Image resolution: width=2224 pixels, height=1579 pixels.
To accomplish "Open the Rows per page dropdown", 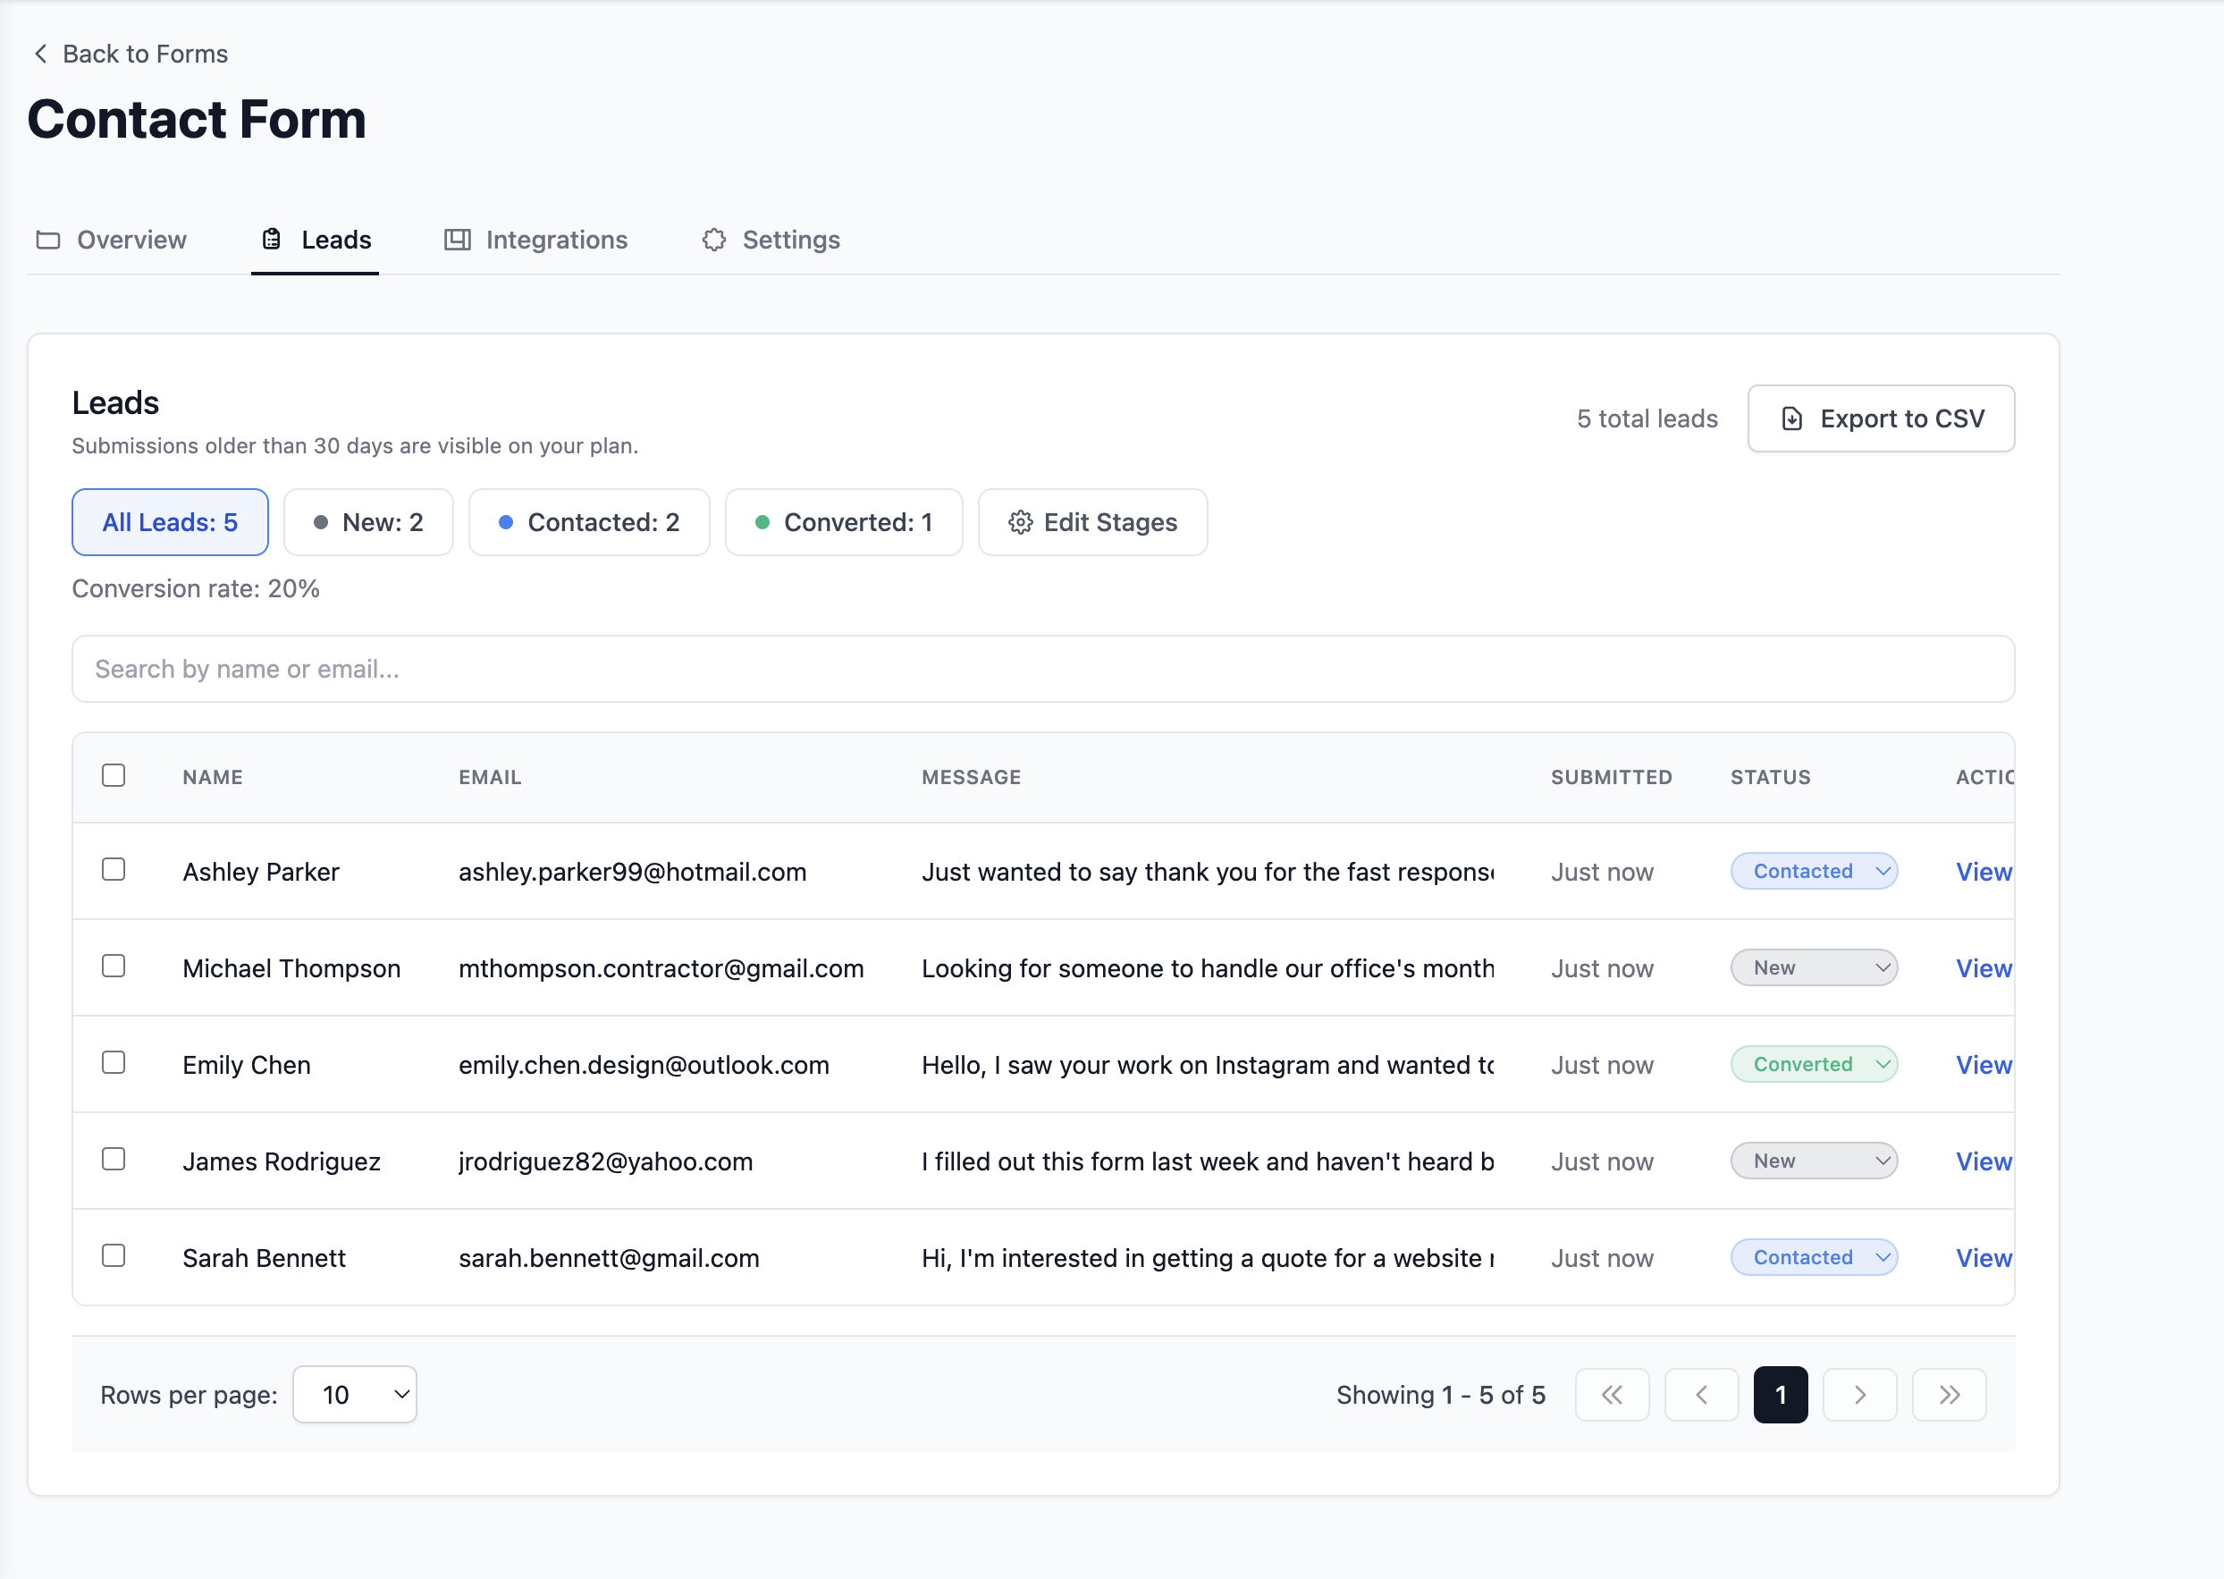I will (355, 1395).
